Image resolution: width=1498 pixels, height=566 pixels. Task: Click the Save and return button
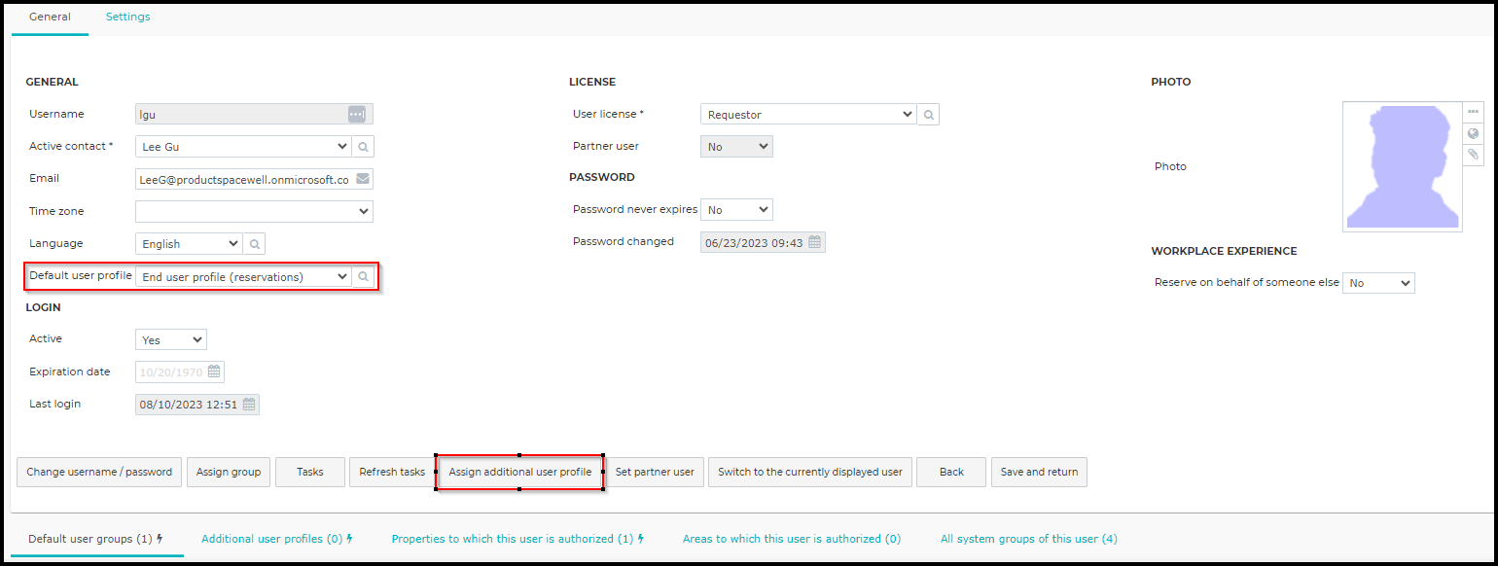tap(1039, 472)
